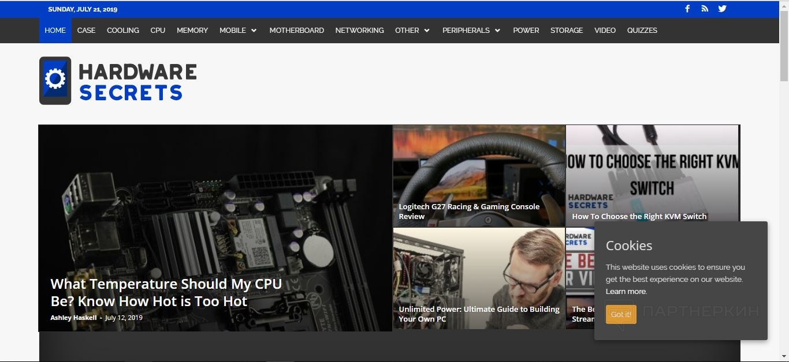Select the CPU menu item
Image resolution: width=789 pixels, height=362 pixels.
coord(158,31)
